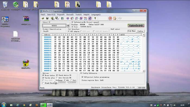This screenshot has height=107, width=190.
Task: Toggle the Check device ID checkbox
Action: coord(57,75)
